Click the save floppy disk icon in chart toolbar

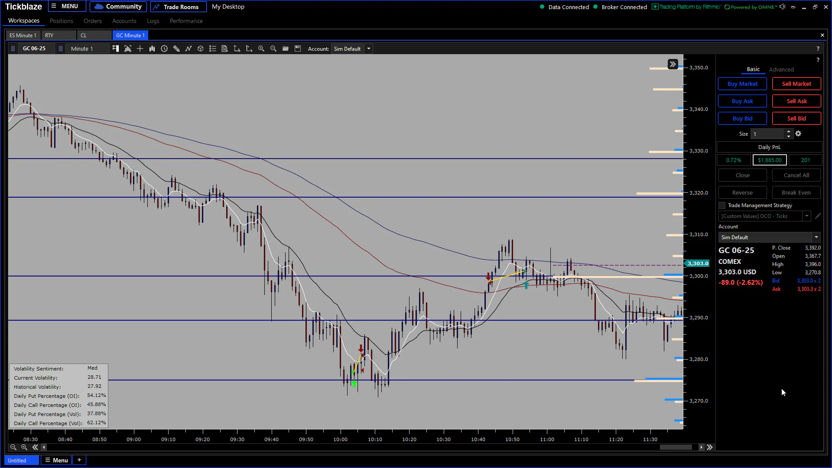pos(298,49)
